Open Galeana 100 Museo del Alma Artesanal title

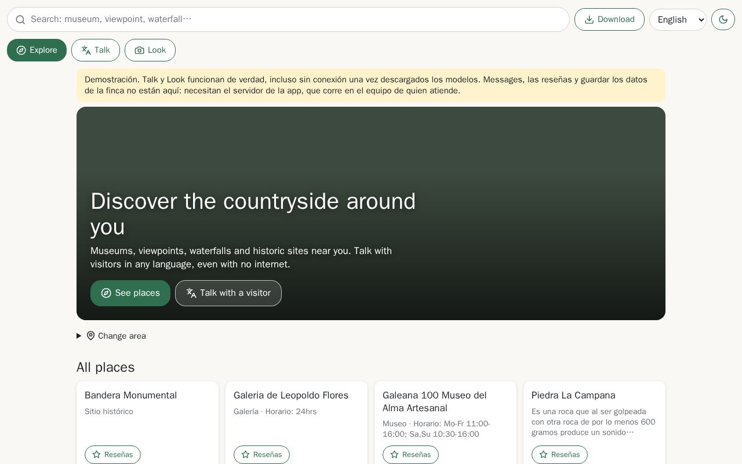(435, 401)
